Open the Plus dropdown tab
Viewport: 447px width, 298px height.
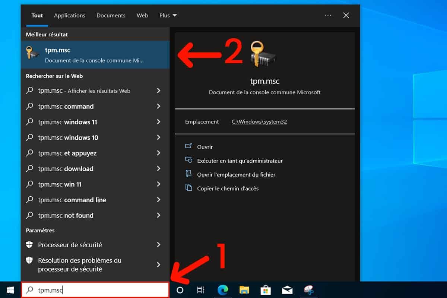click(168, 15)
